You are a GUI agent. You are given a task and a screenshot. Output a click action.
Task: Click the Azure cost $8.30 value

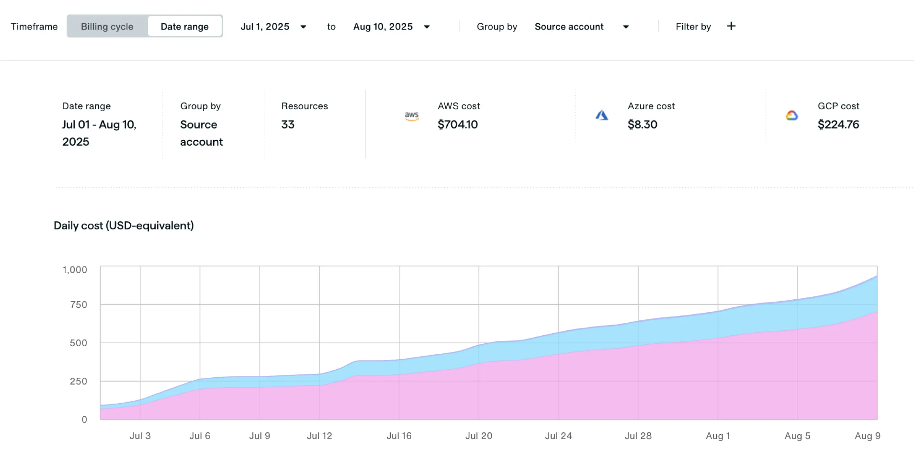click(x=642, y=125)
